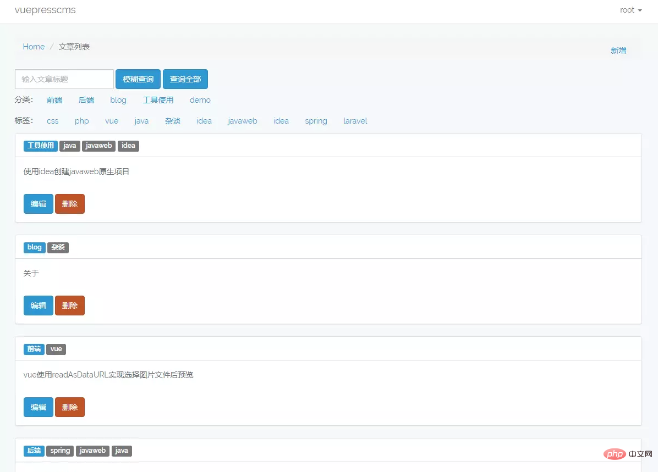Click title 使用idea创建javaweb原生项目
The height and width of the screenshot is (472, 658).
click(x=76, y=171)
